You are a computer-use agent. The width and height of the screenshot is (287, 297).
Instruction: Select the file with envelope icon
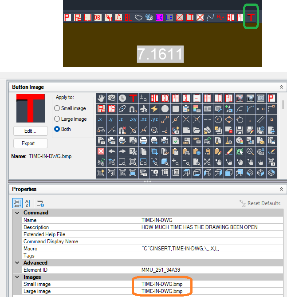tap(261, 141)
